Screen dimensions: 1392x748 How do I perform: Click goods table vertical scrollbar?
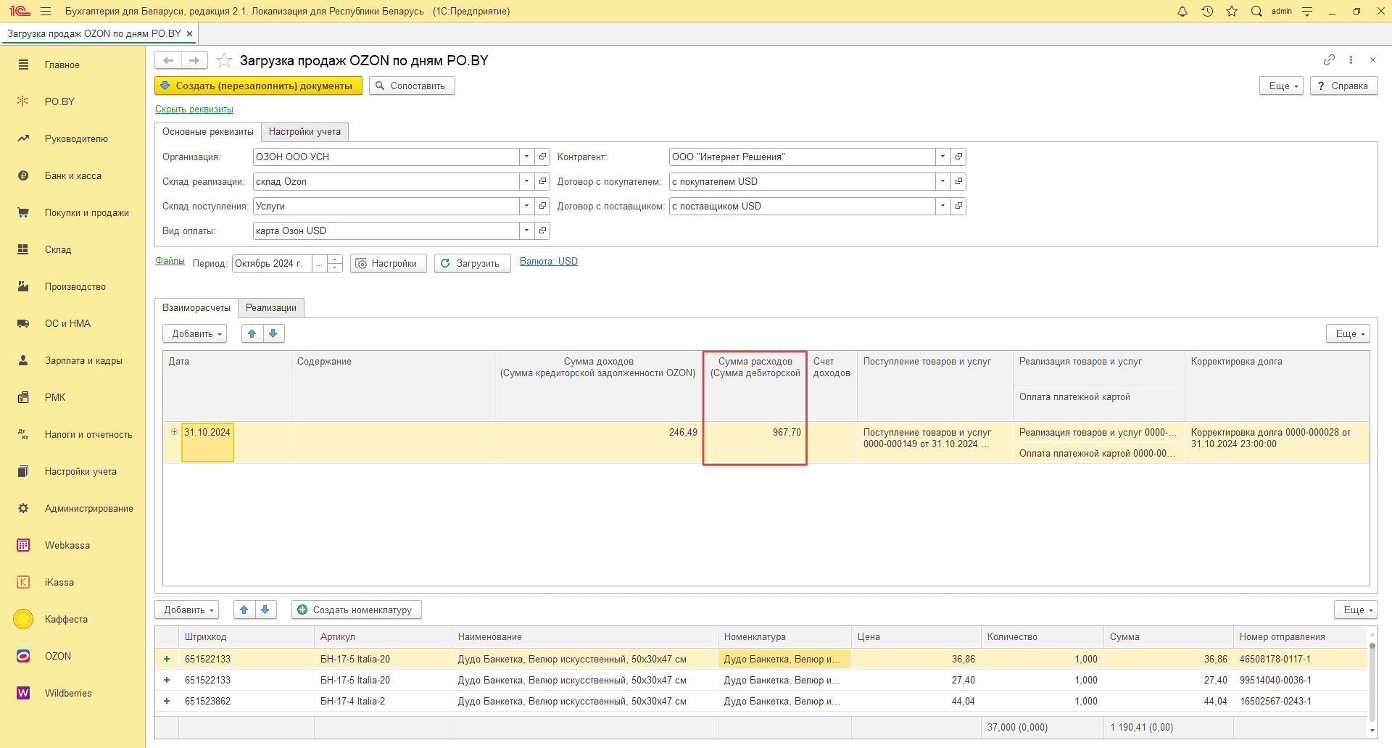click(x=1372, y=681)
